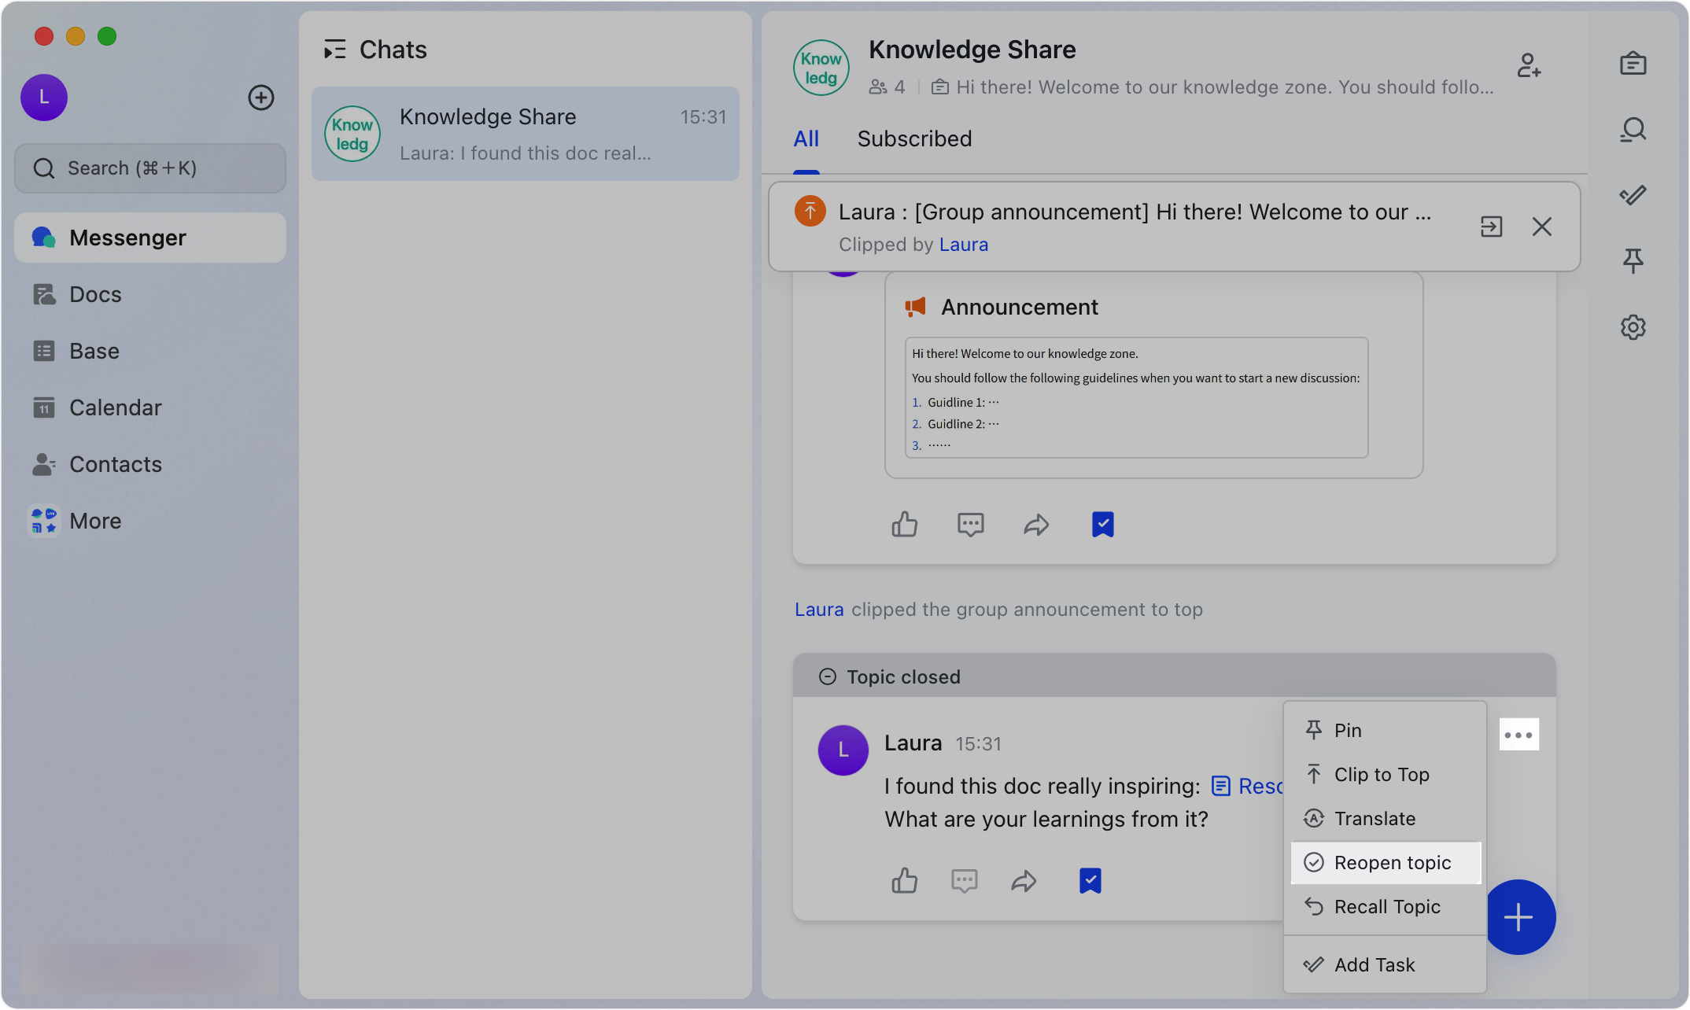1690x1010 pixels.
Task: Collapse the Chats list
Action: click(x=335, y=49)
